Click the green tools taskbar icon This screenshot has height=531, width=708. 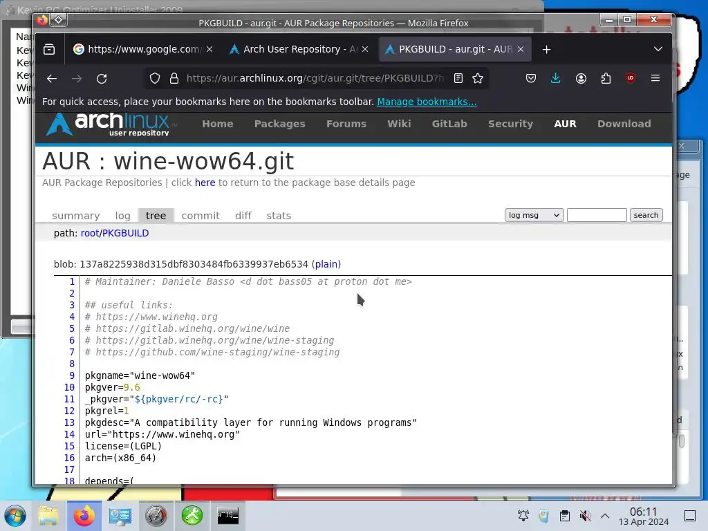(x=192, y=516)
